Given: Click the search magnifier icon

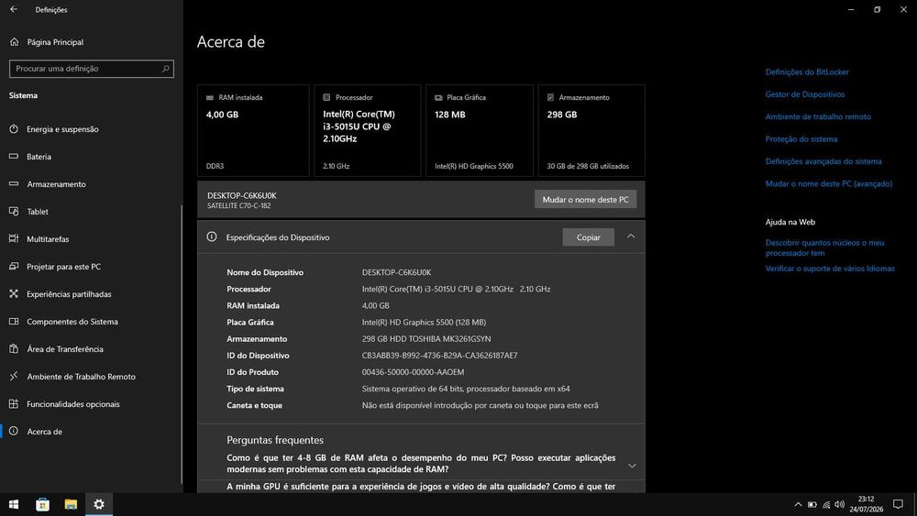Looking at the screenshot, I should click(165, 69).
